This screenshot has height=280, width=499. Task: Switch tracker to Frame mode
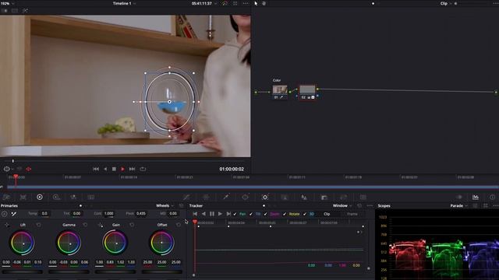(x=352, y=214)
